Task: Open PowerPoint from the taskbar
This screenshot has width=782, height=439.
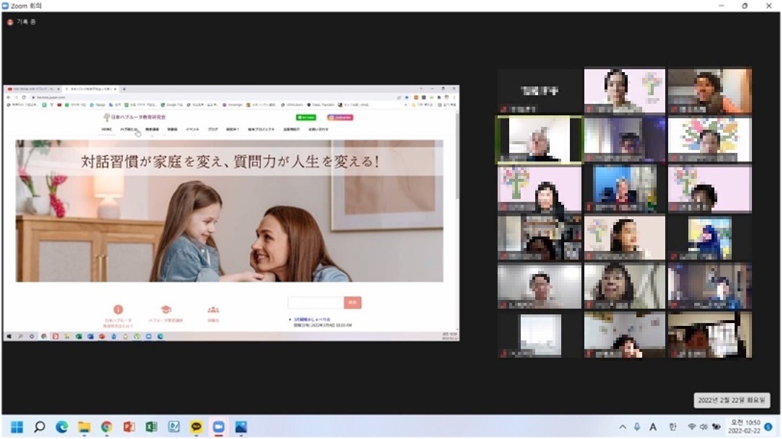Action: [129, 427]
